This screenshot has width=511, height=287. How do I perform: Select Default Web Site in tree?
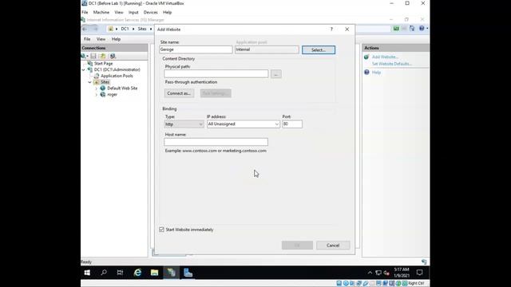point(122,88)
